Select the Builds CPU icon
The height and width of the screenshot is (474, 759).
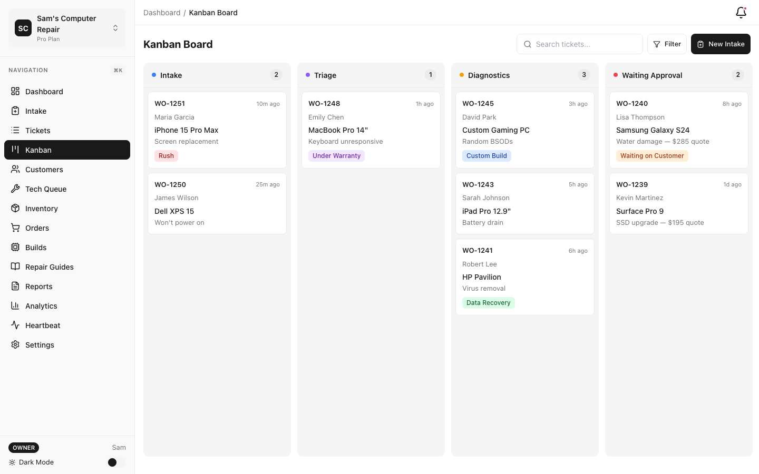click(x=15, y=247)
